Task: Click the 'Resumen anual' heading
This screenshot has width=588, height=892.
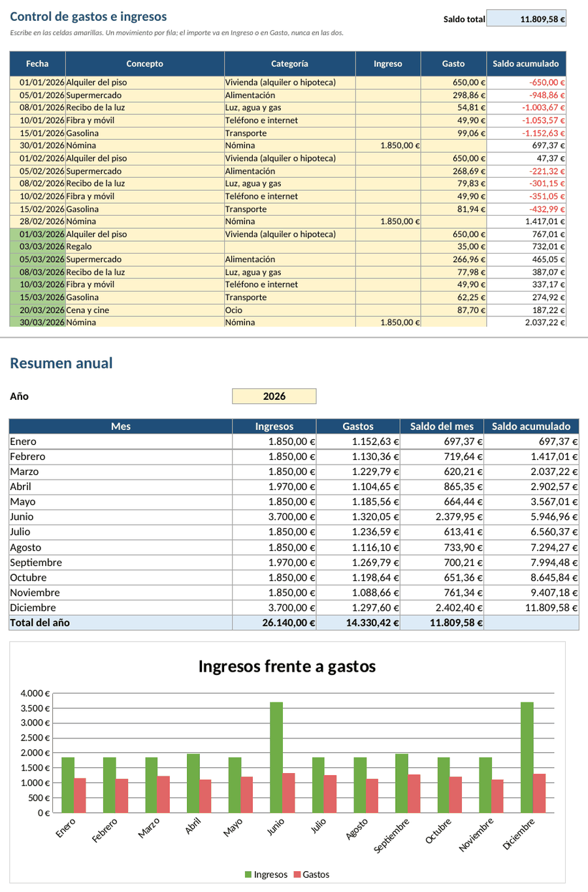Action: 61,363
